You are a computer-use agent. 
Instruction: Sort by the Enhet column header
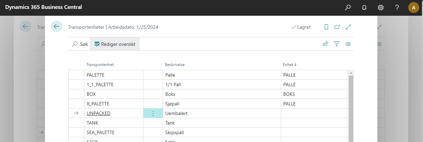[290, 64]
